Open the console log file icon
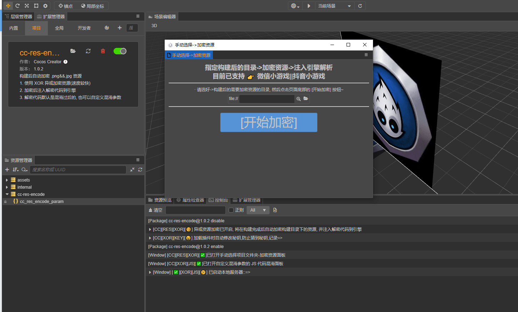 coord(275,210)
